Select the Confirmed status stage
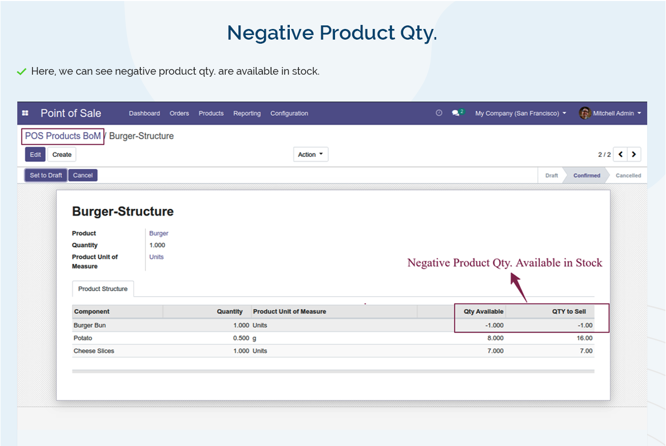 point(587,175)
